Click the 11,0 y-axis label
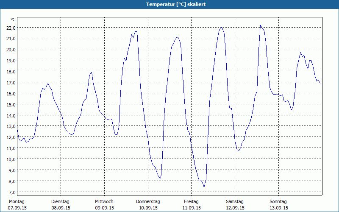339x212 pixels. click(x=11, y=148)
